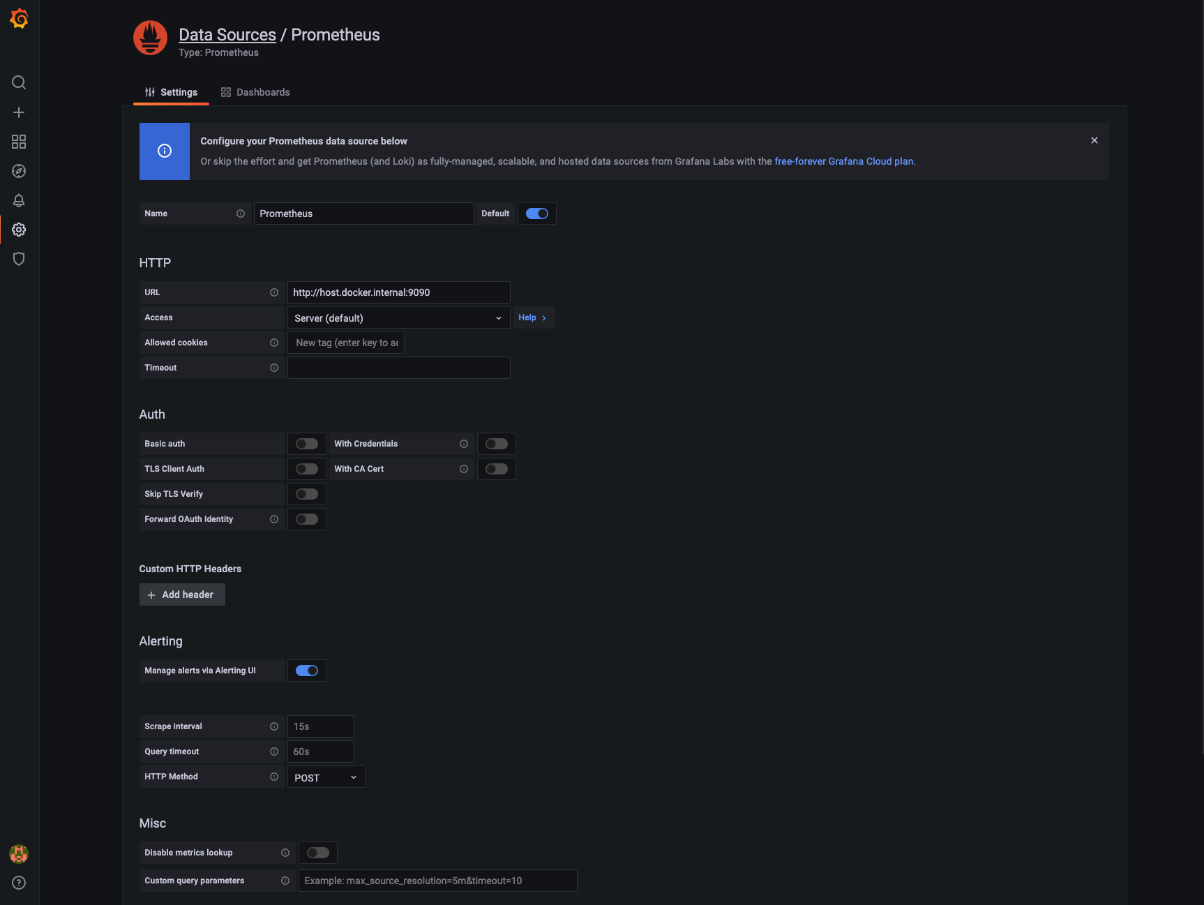Select the Settings tab

coord(172,92)
